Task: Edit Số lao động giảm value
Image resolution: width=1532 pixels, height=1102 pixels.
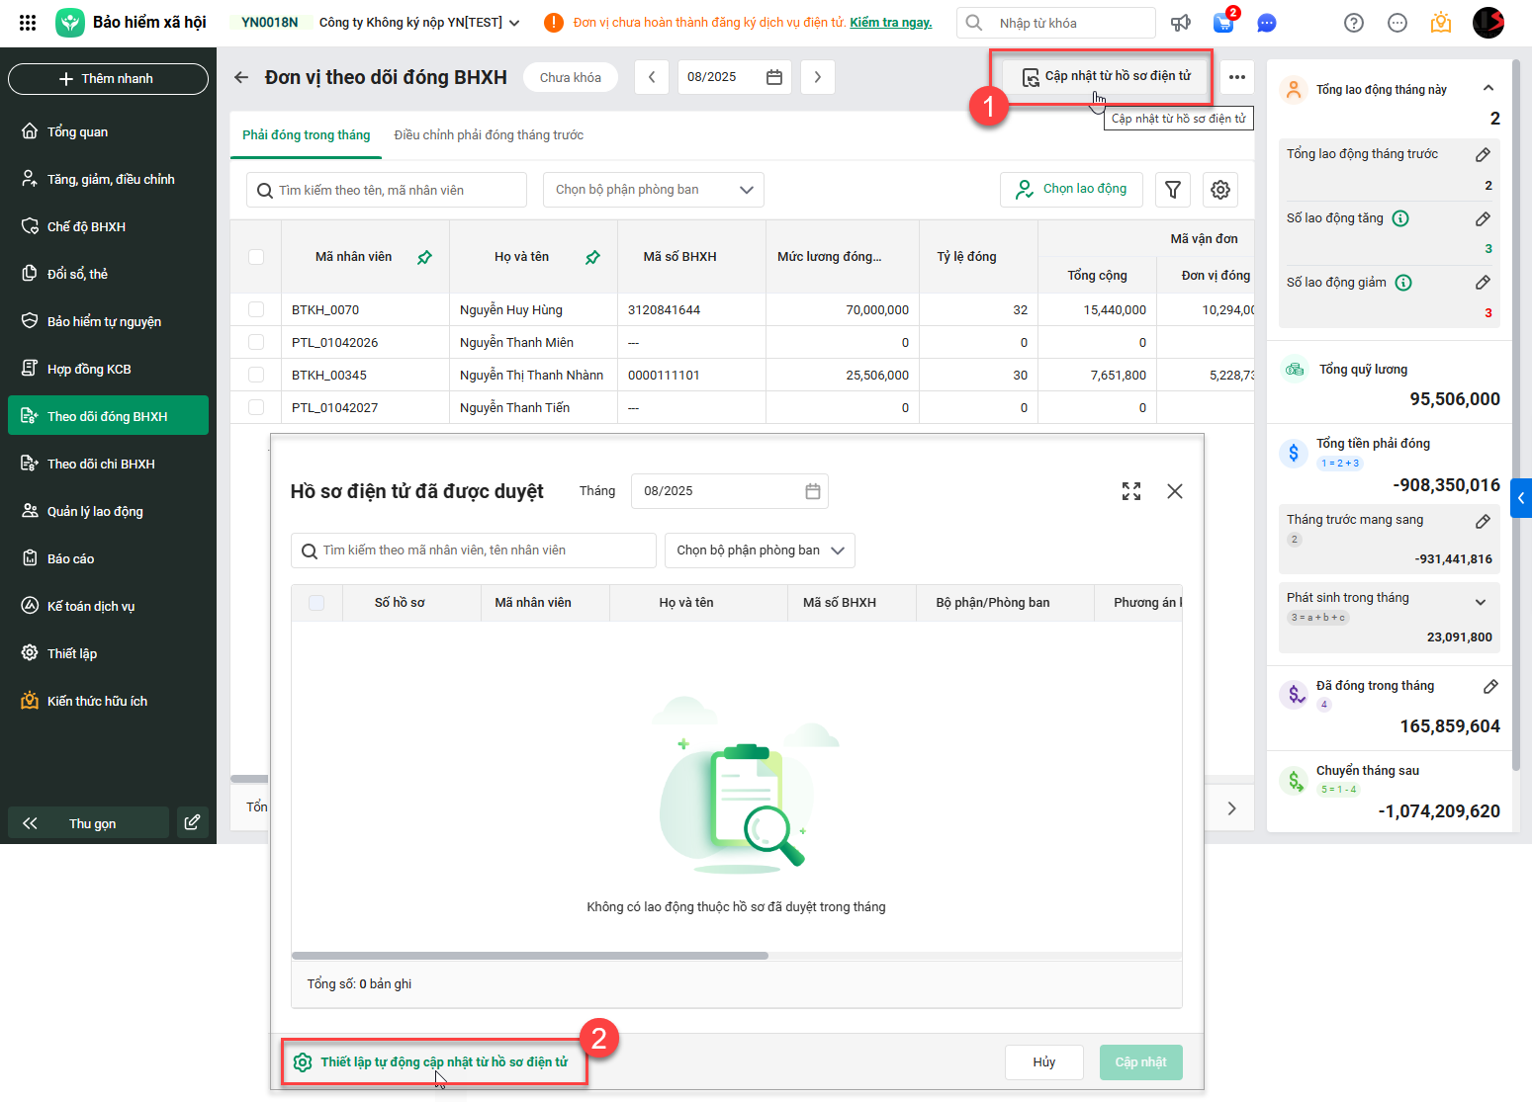Action: [1483, 283]
